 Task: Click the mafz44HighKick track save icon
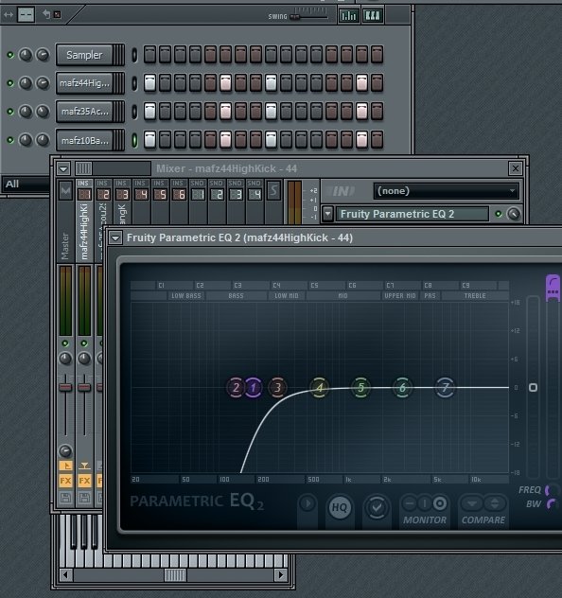(84, 498)
